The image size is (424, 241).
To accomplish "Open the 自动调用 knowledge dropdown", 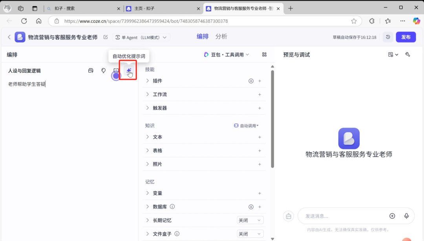I will pos(247,125).
